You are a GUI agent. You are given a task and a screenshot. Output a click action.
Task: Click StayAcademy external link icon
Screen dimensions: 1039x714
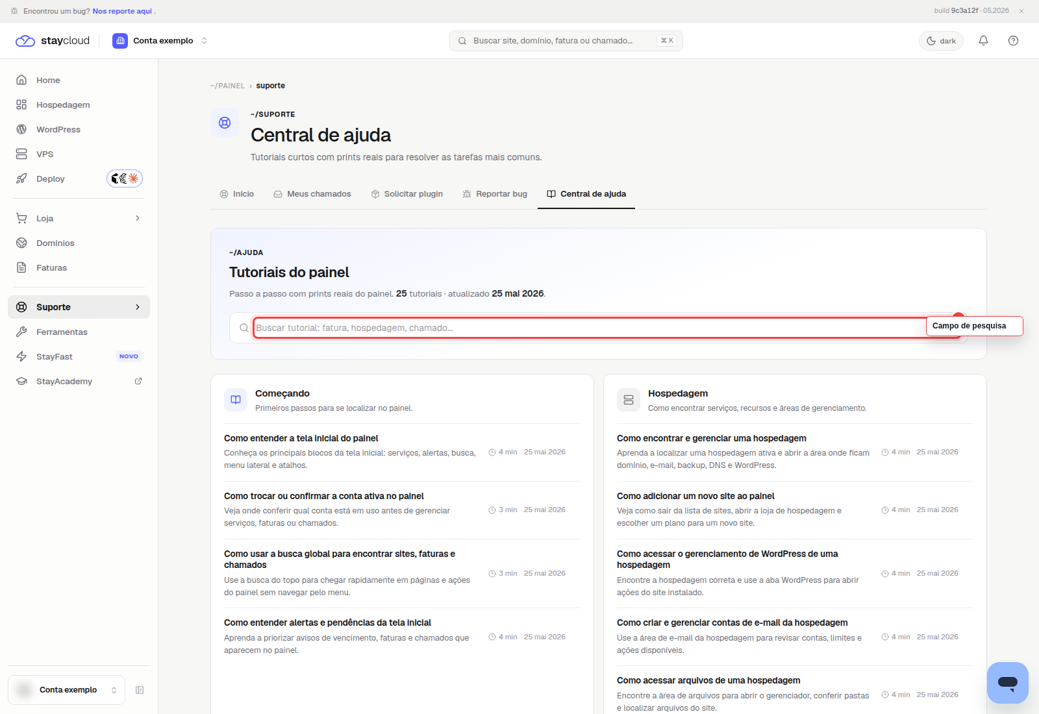pos(138,381)
